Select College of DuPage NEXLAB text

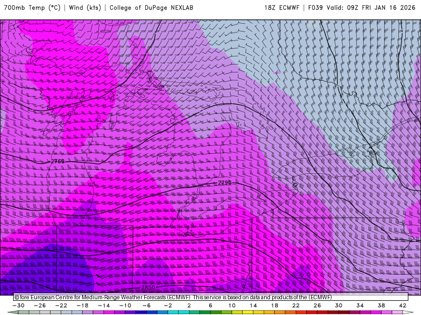tap(151, 7)
